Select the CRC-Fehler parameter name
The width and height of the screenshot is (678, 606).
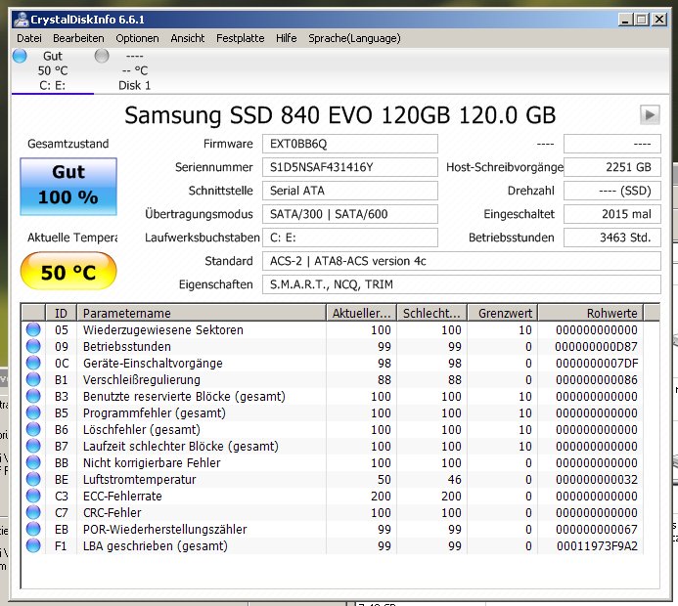tap(112, 513)
